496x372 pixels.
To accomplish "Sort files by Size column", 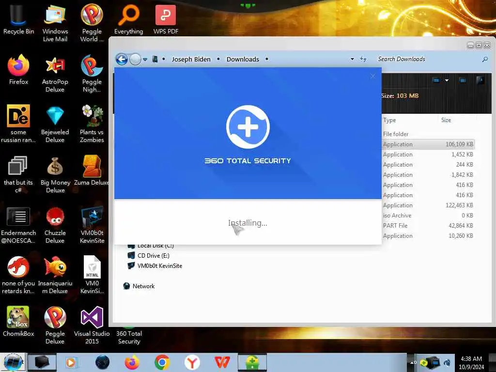I will 457,120.
